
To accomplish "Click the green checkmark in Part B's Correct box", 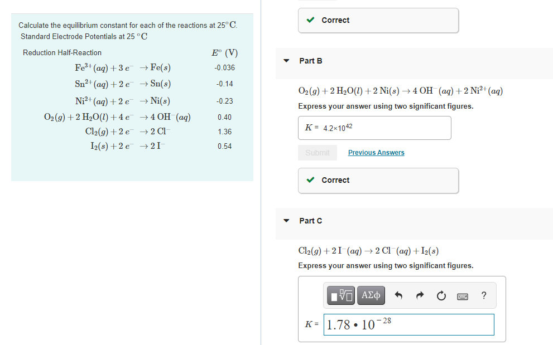I will click(x=310, y=180).
